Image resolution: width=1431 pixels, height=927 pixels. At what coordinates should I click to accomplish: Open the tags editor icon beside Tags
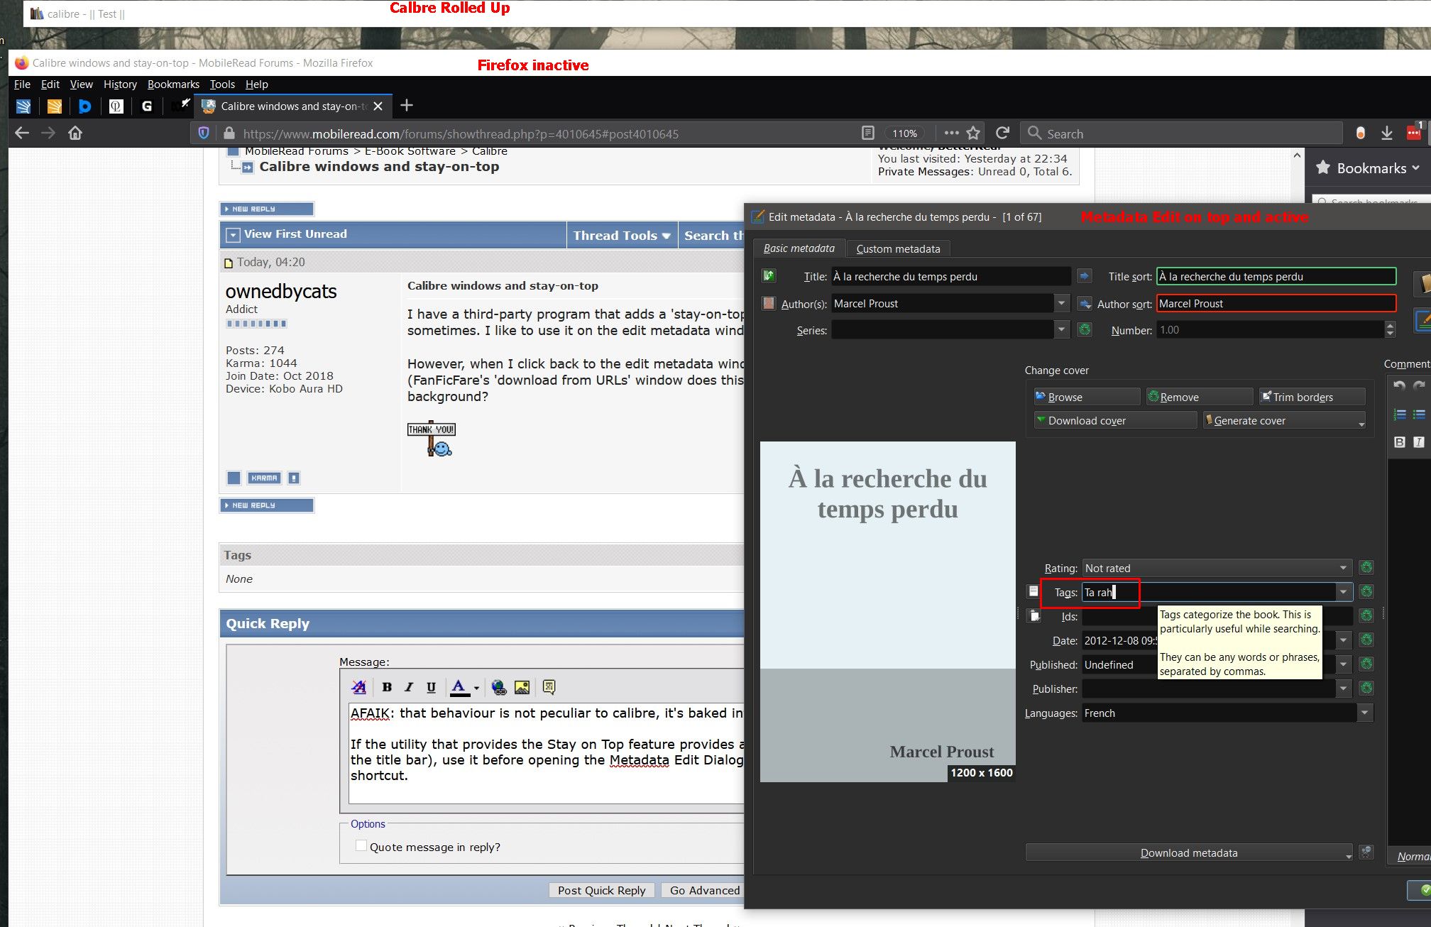point(1033,591)
